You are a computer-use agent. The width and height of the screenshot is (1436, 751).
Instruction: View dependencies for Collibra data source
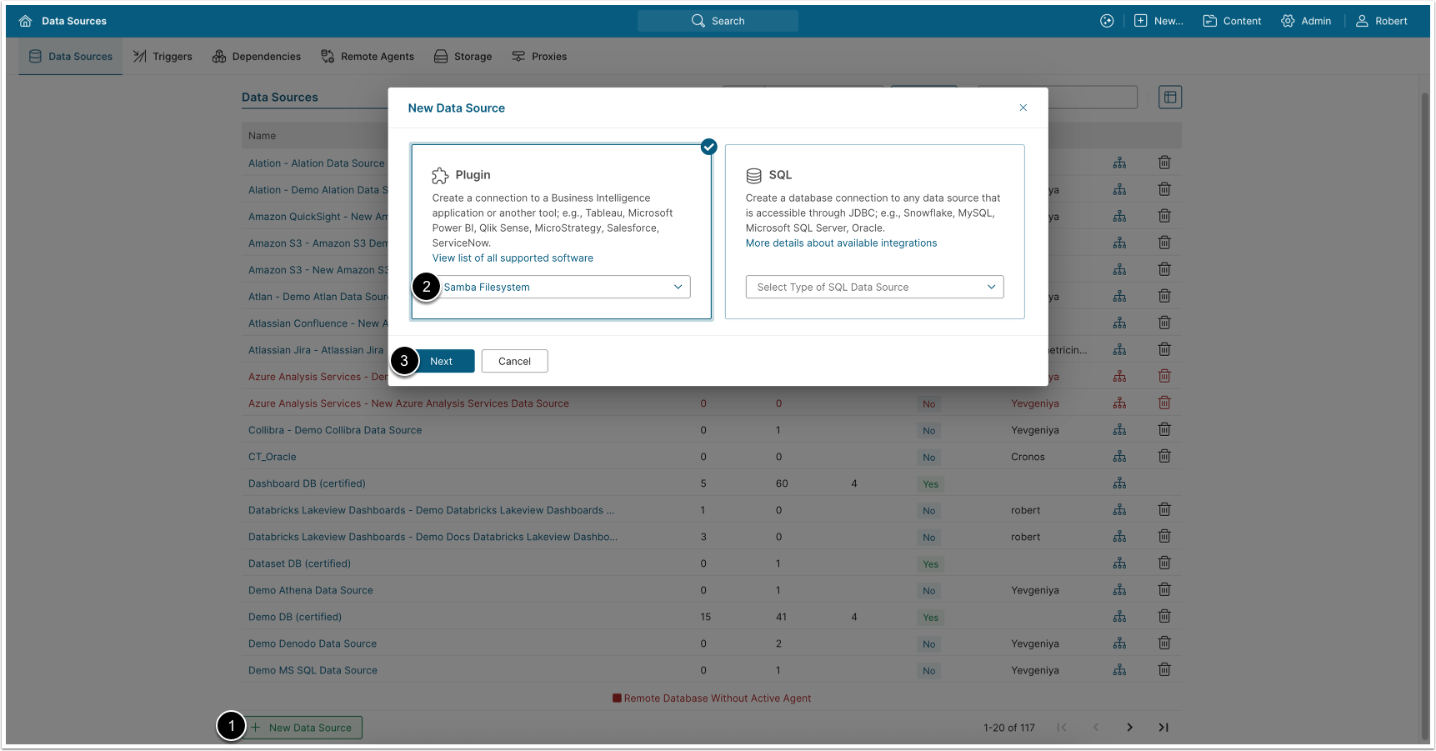[x=1119, y=429]
